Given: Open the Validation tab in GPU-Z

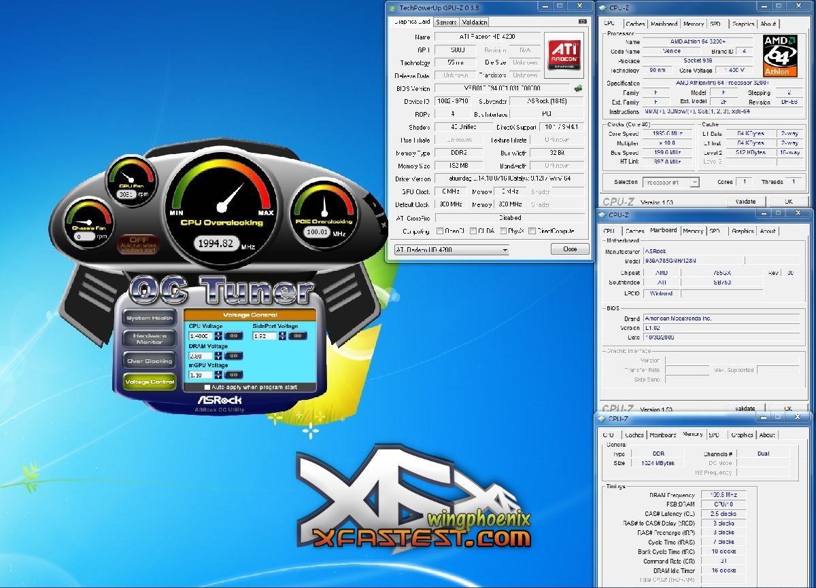Looking at the screenshot, I should click(x=475, y=22).
